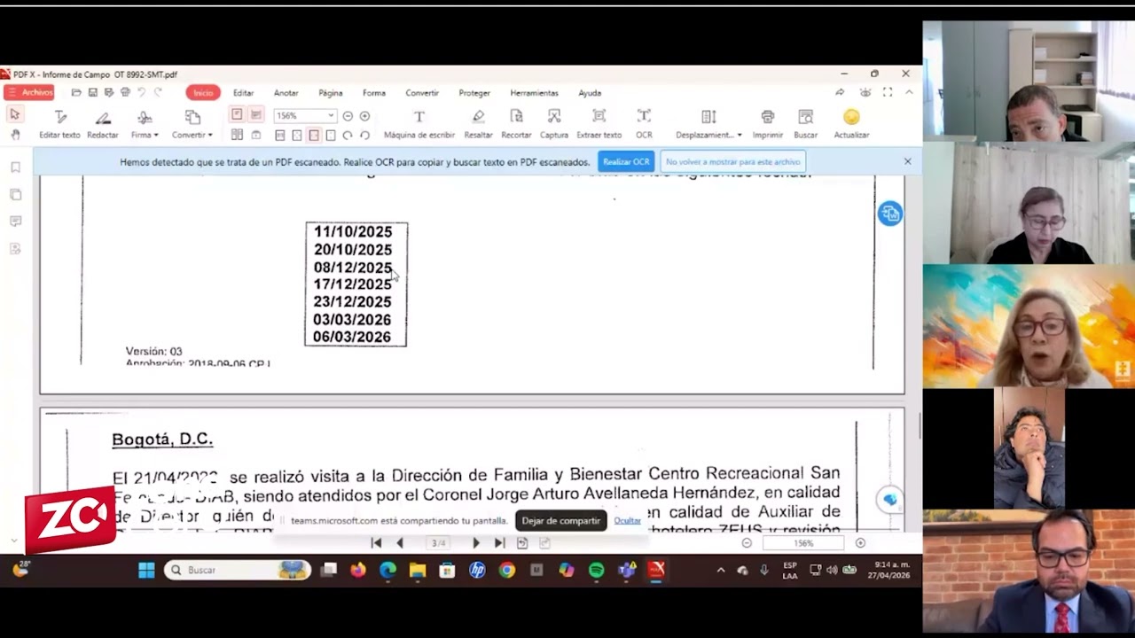The height and width of the screenshot is (638, 1135).
Task: Open the Recortar crop tool
Action: (516, 123)
